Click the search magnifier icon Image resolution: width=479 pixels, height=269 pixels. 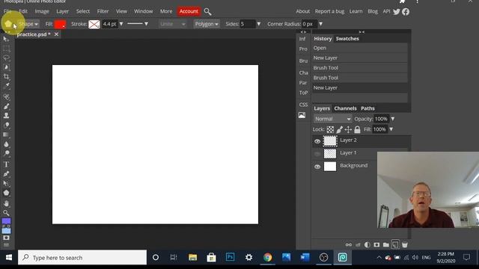pos(208,12)
